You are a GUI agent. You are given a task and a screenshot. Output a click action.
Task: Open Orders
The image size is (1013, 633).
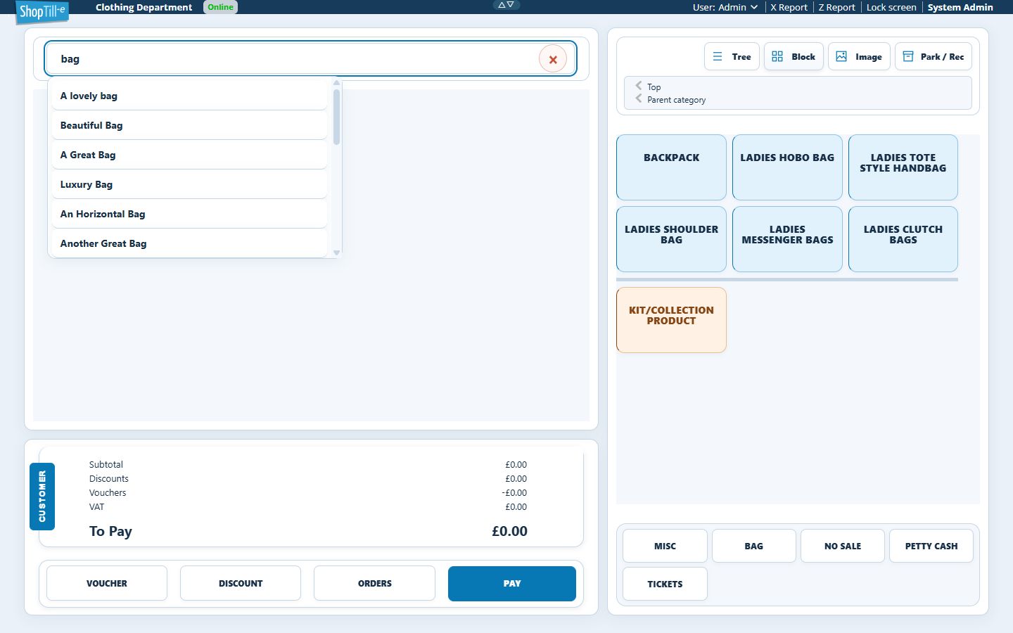pyautogui.click(x=375, y=583)
